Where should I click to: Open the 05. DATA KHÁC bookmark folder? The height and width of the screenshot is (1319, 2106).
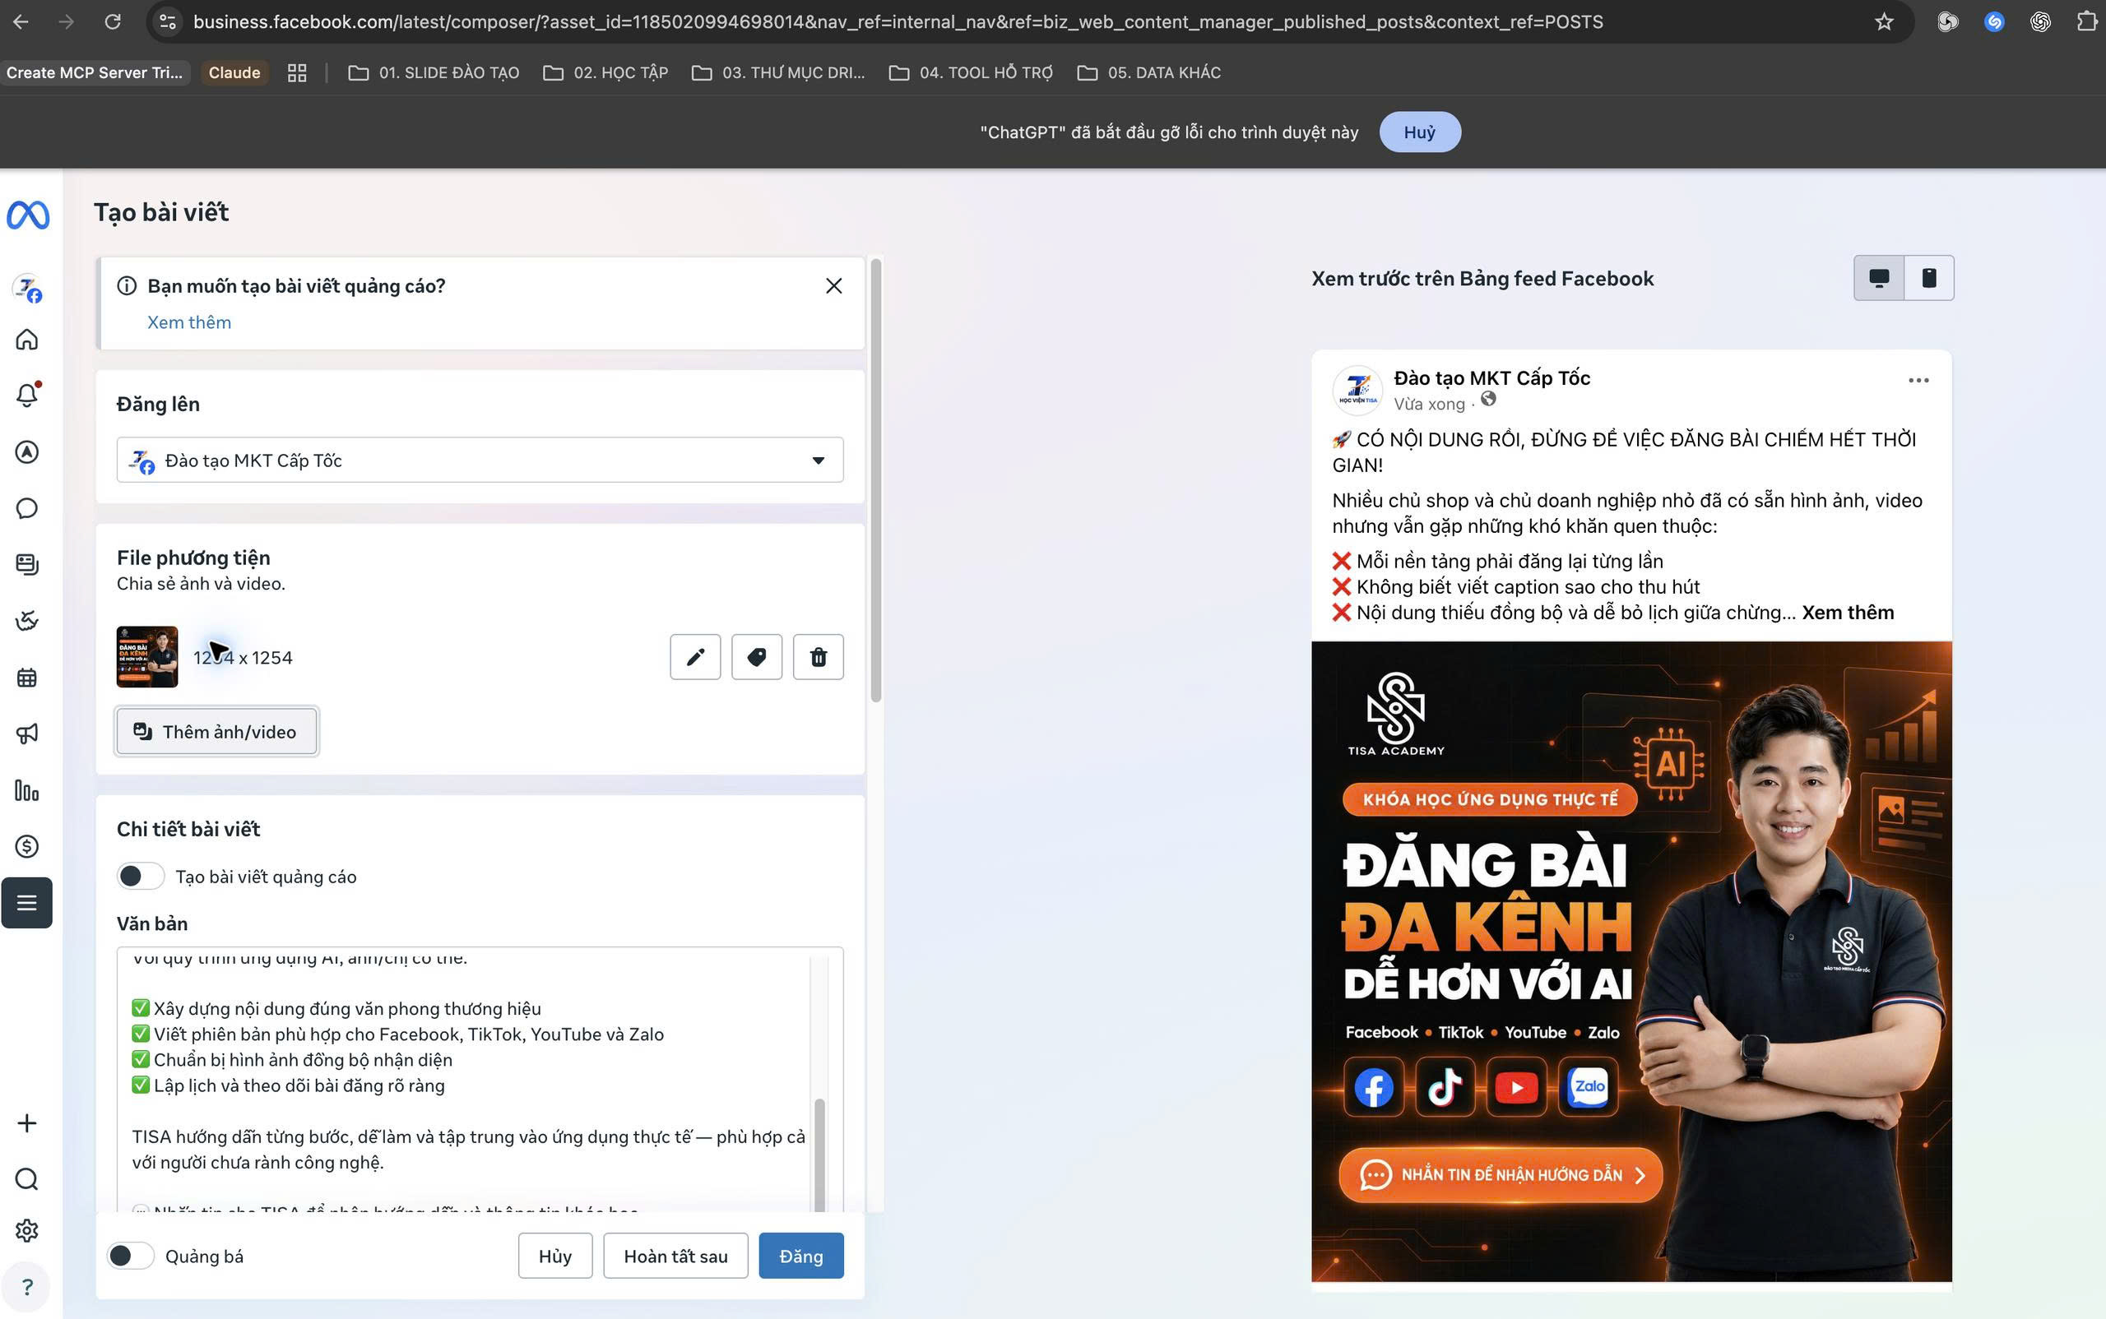point(1149,72)
